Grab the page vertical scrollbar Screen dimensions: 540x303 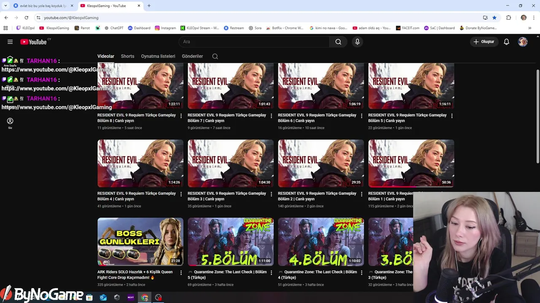(537, 116)
